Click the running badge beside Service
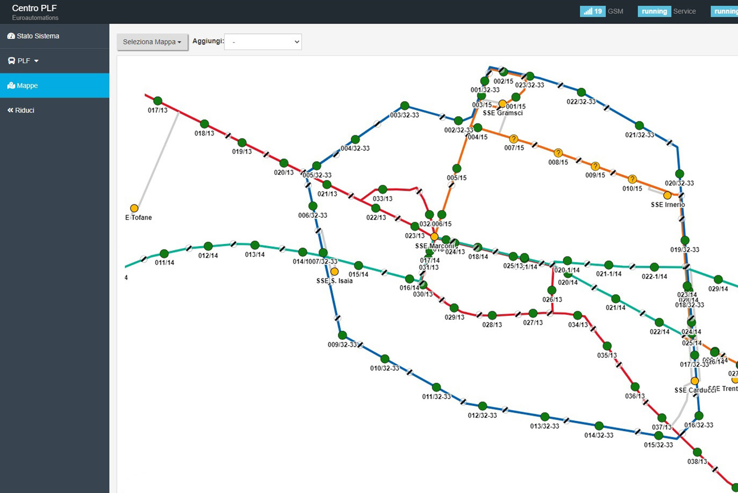 click(x=654, y=11)
